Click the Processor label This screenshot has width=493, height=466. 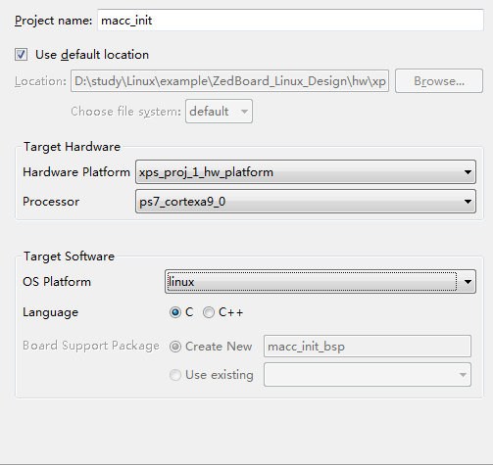tap(51, 202)
